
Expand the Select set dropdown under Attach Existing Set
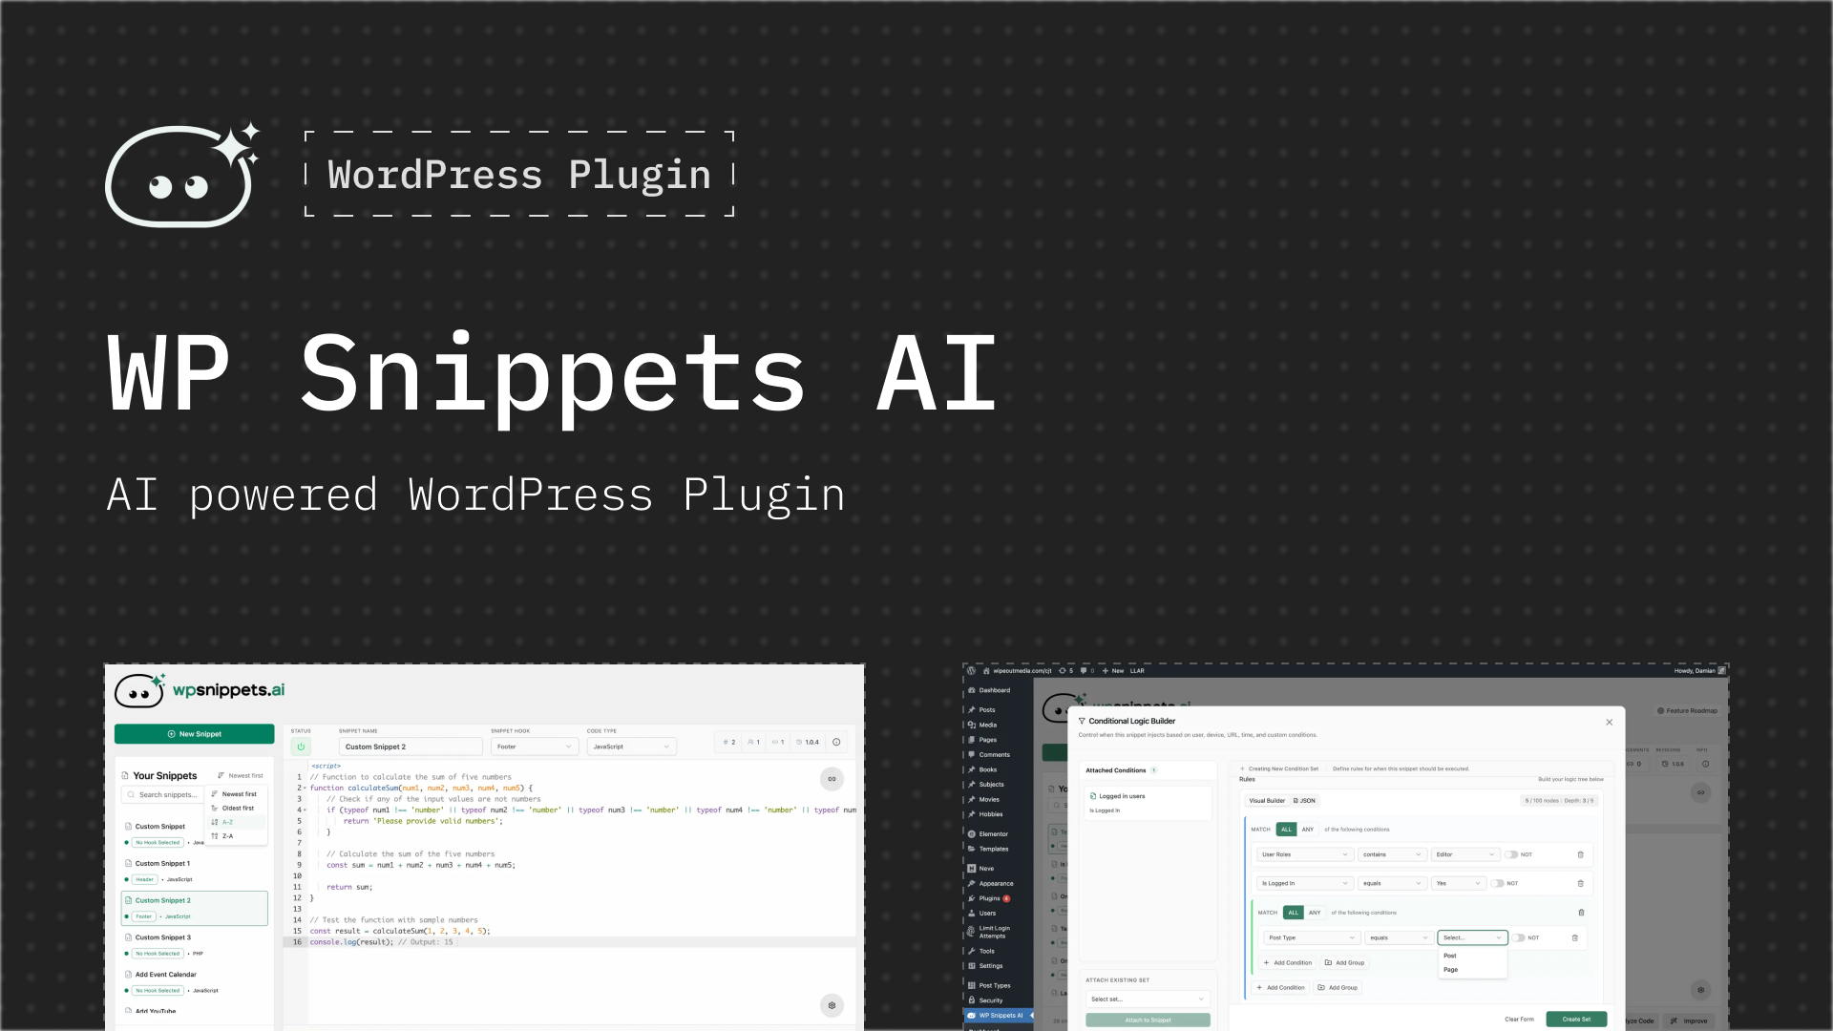click(1146, 999)
